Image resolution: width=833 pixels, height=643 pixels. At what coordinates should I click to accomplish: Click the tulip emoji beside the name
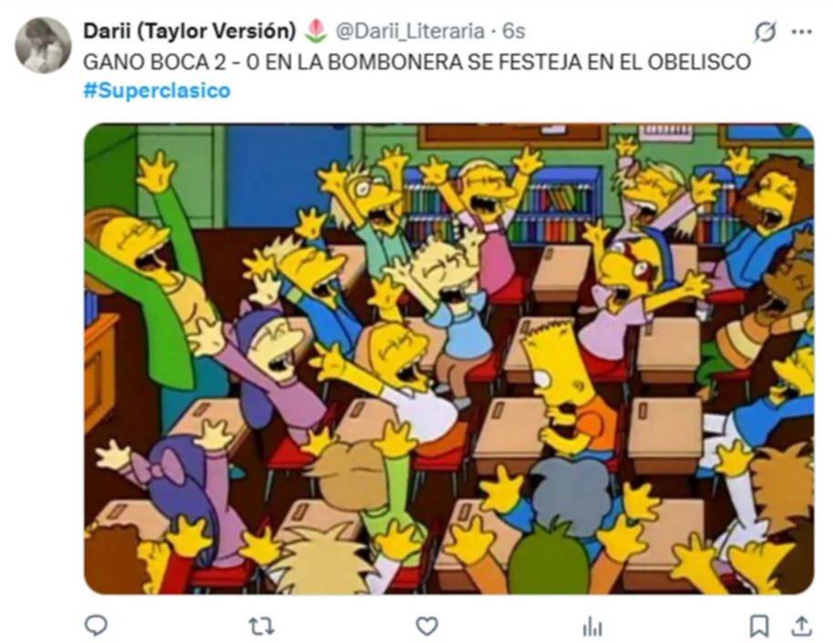point(315,31)
